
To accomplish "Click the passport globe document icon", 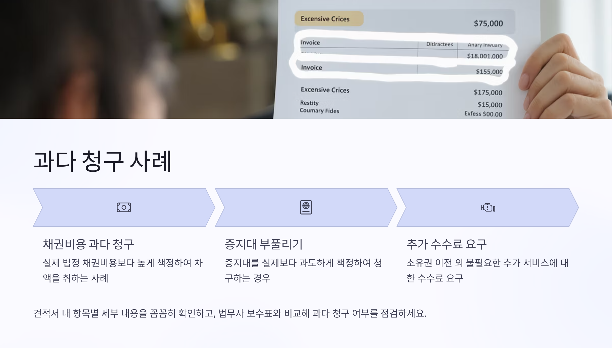I will pyautogui.click(x=306, y=207).
